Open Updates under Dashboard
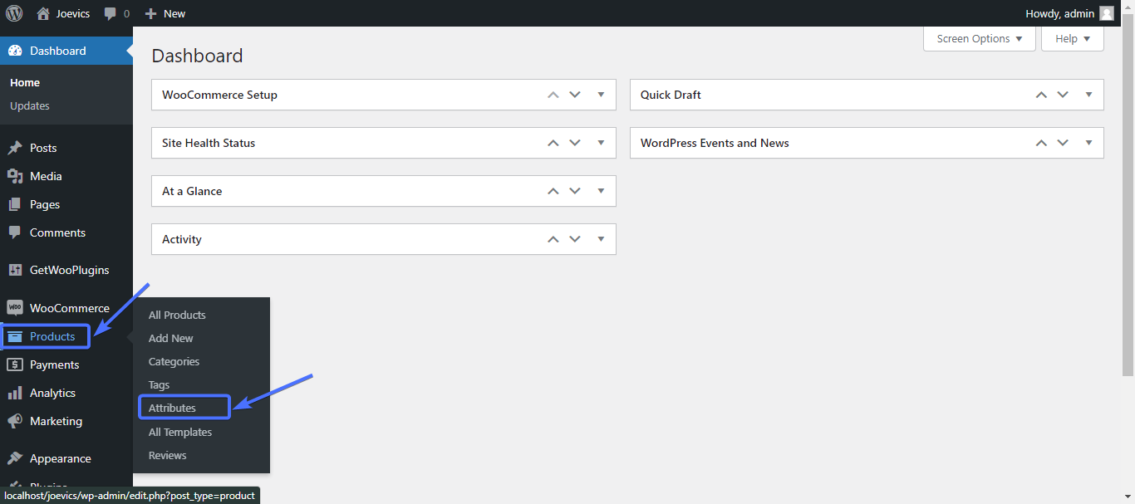Viewport: 1135px width, 504px height. point(30,105)
